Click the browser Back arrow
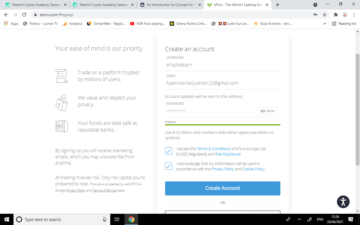This screenshot has height=225, width=360. [6, 15]
